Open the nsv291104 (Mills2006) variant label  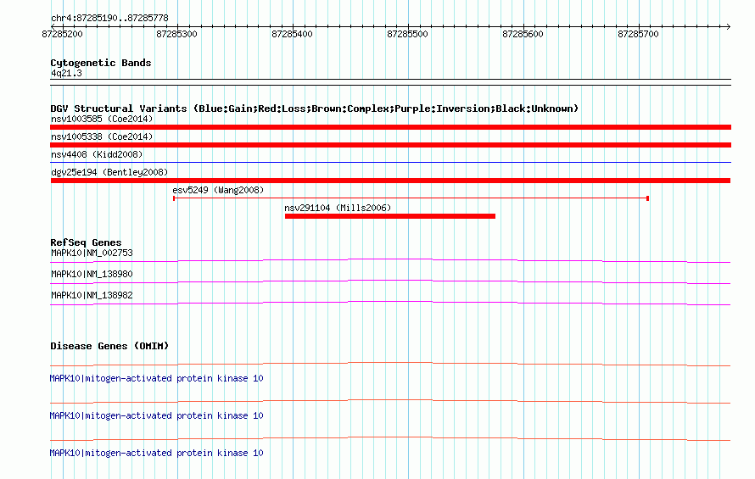[338, 208]
